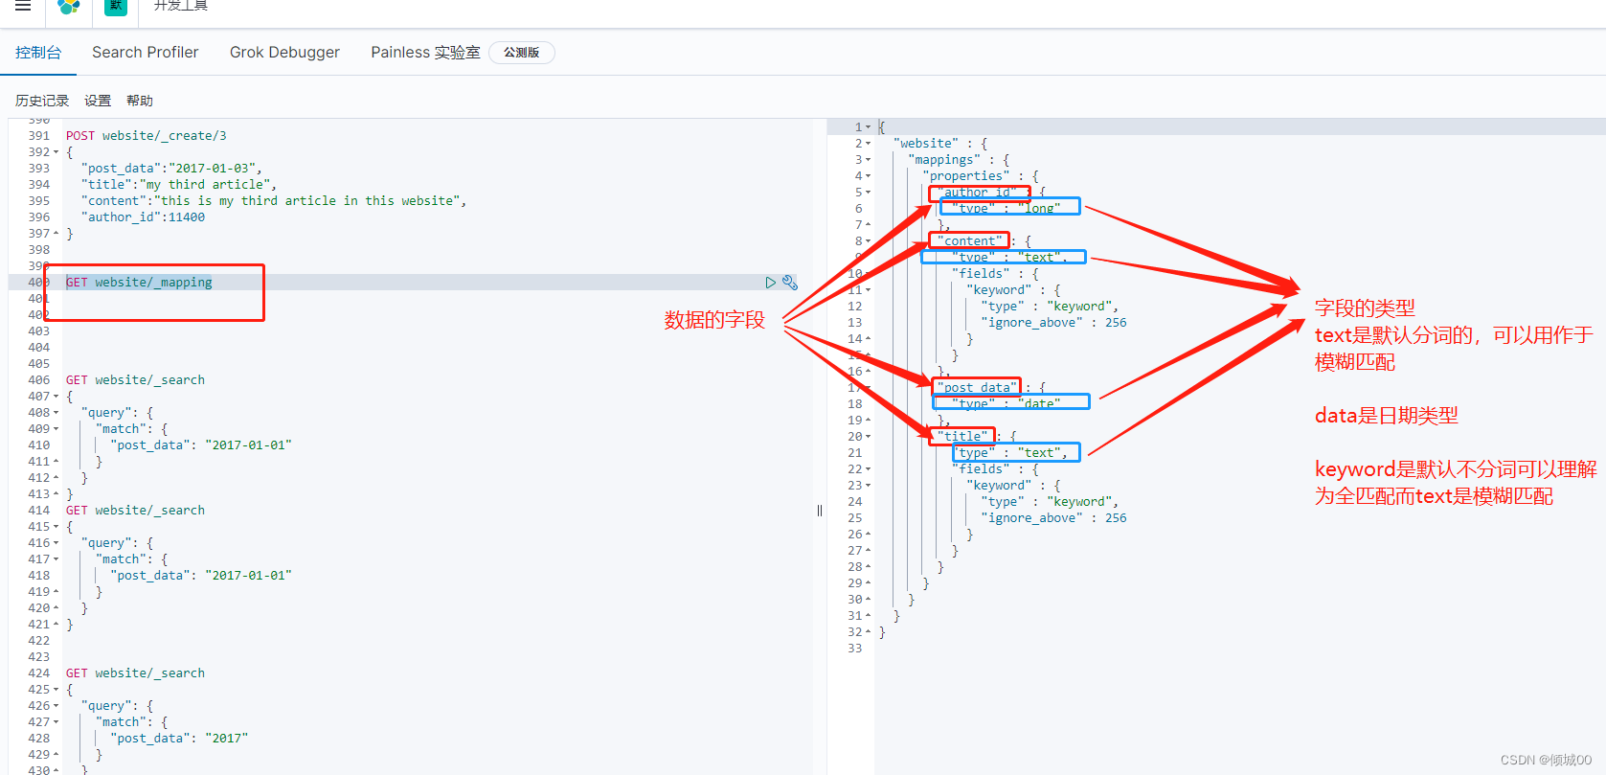Run the GET website/_mapping request
The image size is (1606, 775).
click(x=770, y=283)
